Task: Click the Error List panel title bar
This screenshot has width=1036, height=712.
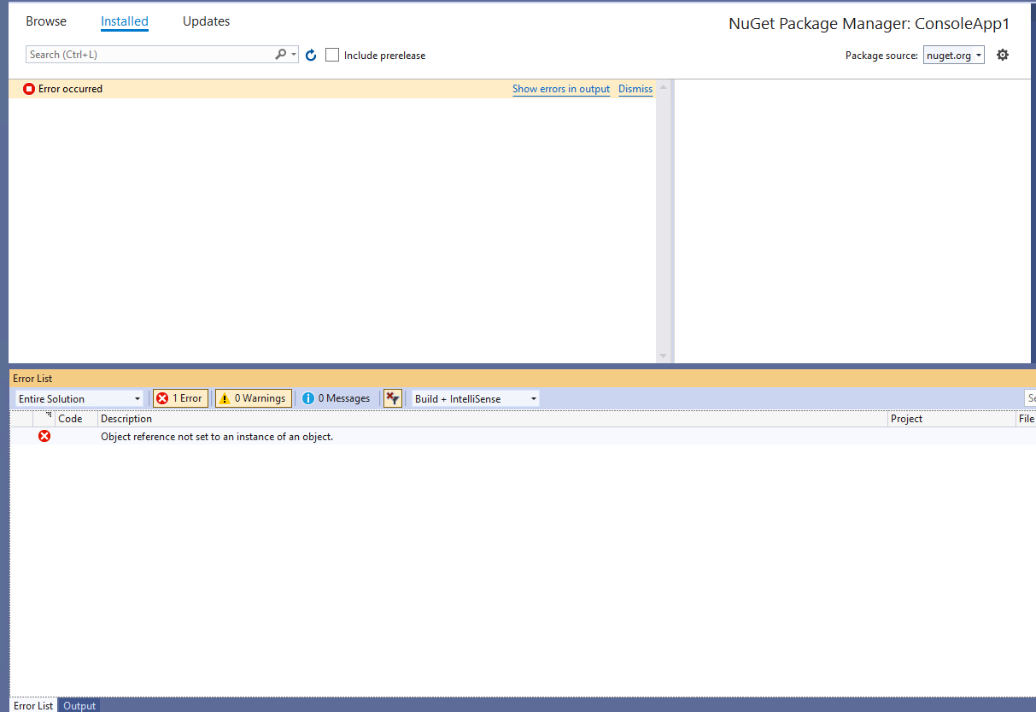Action: [x=522, y=378]
